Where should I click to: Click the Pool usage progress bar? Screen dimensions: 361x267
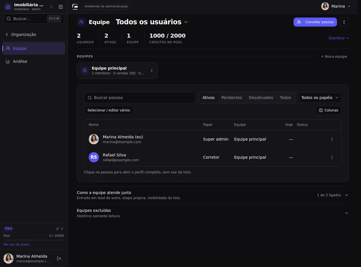pyautogui.click(x=34, y=240)
